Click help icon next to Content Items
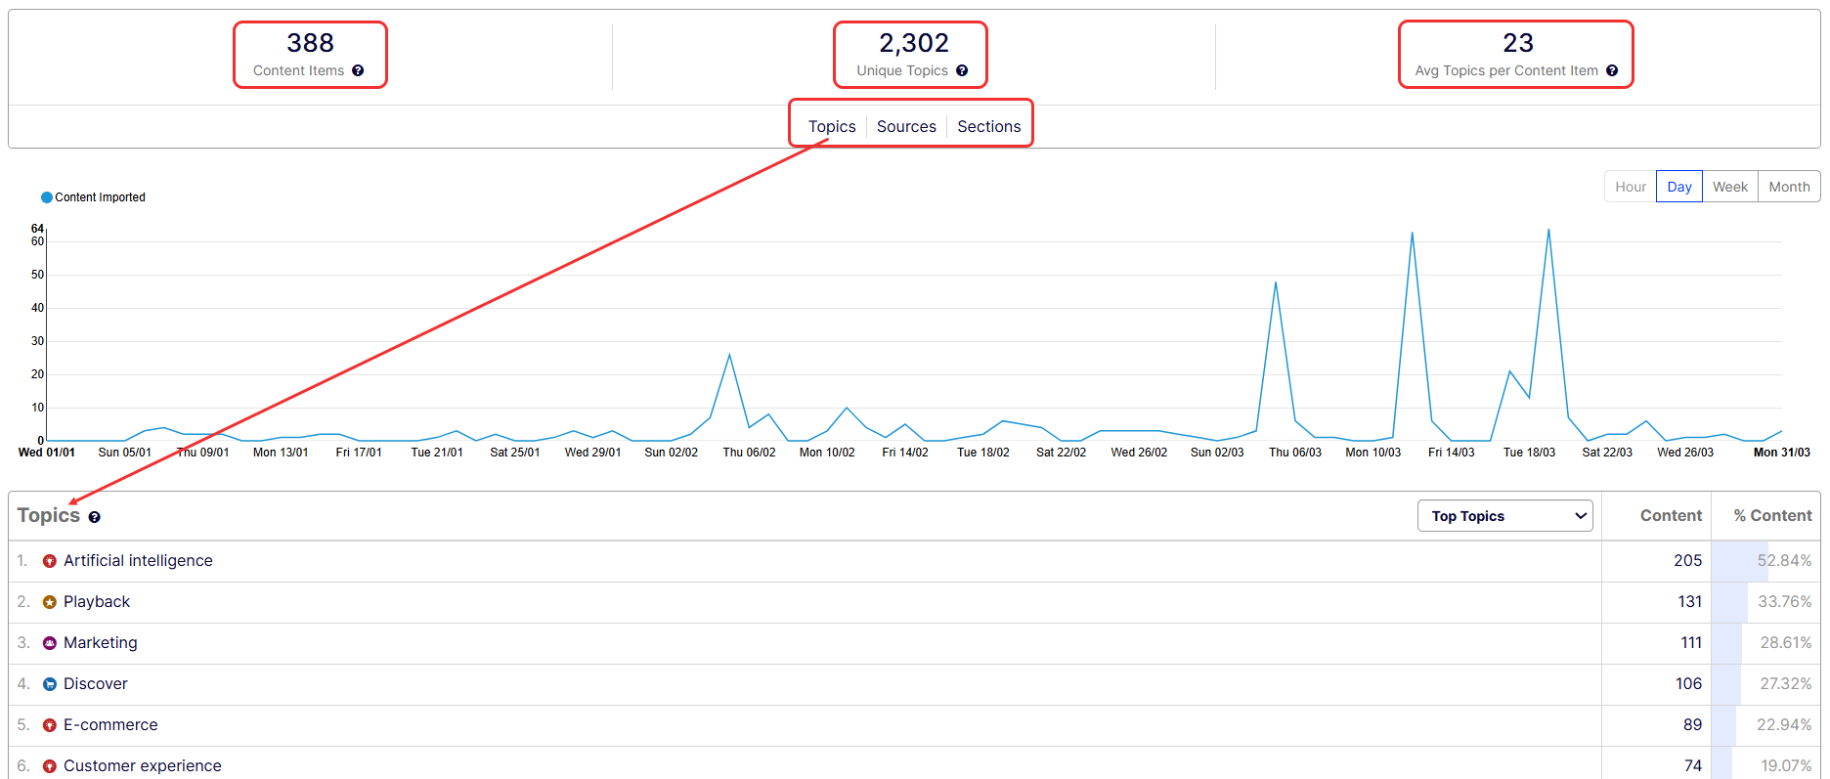Viewport: 1830px width, 779px height. 358,70
